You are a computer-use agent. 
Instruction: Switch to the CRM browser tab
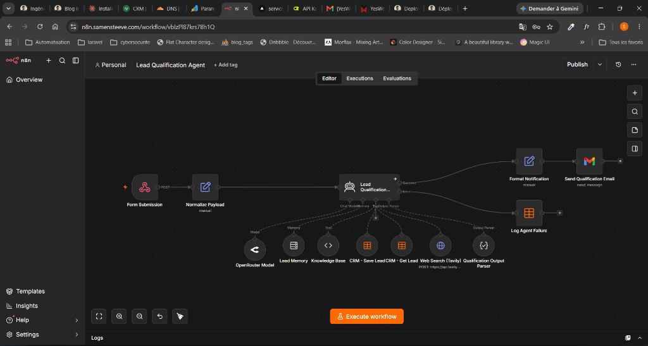[x=134, y=8]
